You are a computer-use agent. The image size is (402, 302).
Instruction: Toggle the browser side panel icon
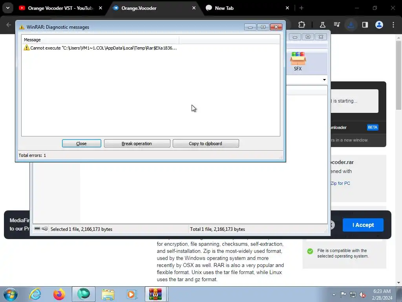coord(365,25)
